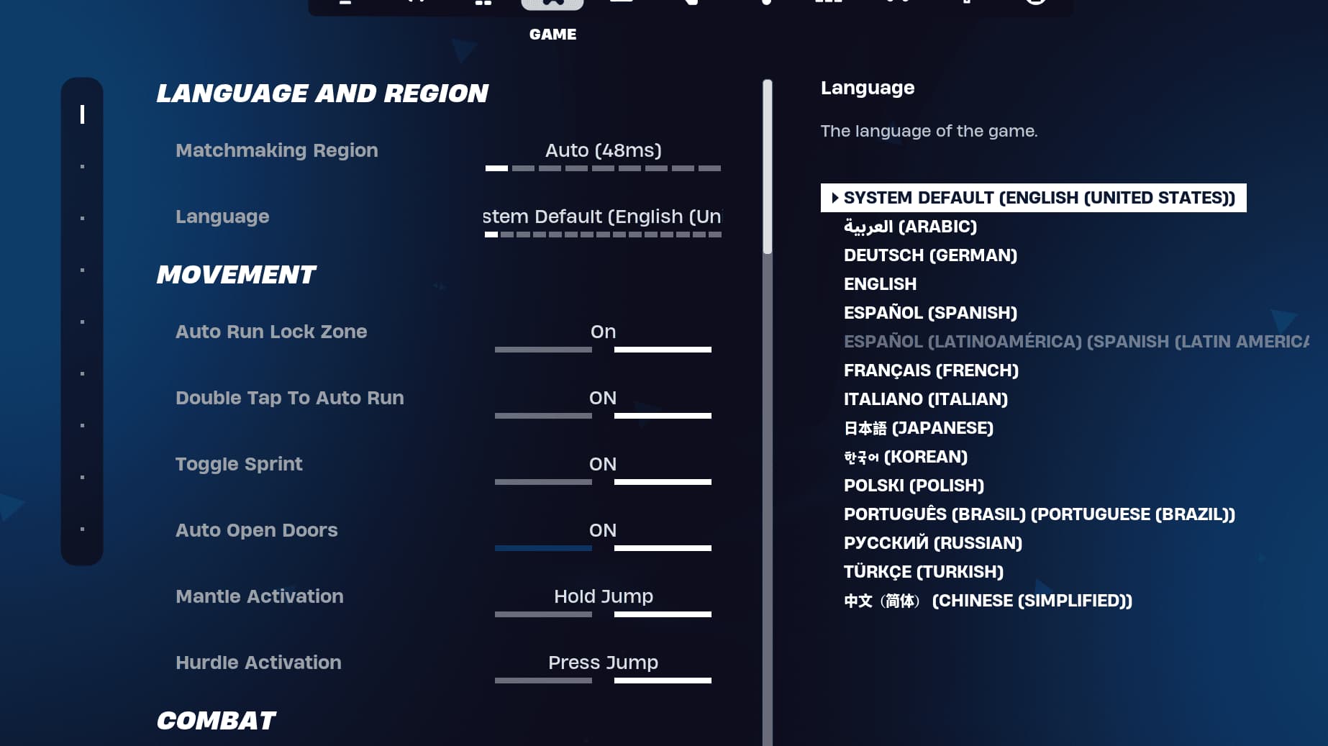Viewport: 1328px width, 746px height.
Task: Select the rightmost icon in the top tab bar
Action: click(1035, 4)
